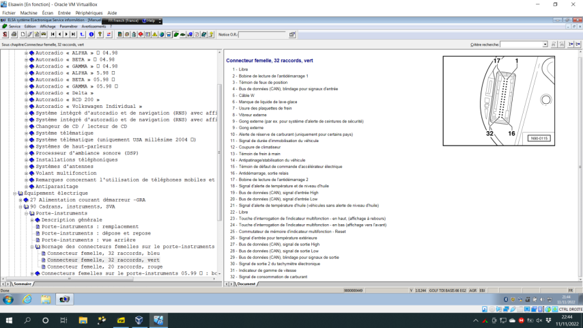Image resolution: width=583 pixels, height=328 pixels.
Task: Jump to last page arrow icon
Action: click(x=73, y=34)
